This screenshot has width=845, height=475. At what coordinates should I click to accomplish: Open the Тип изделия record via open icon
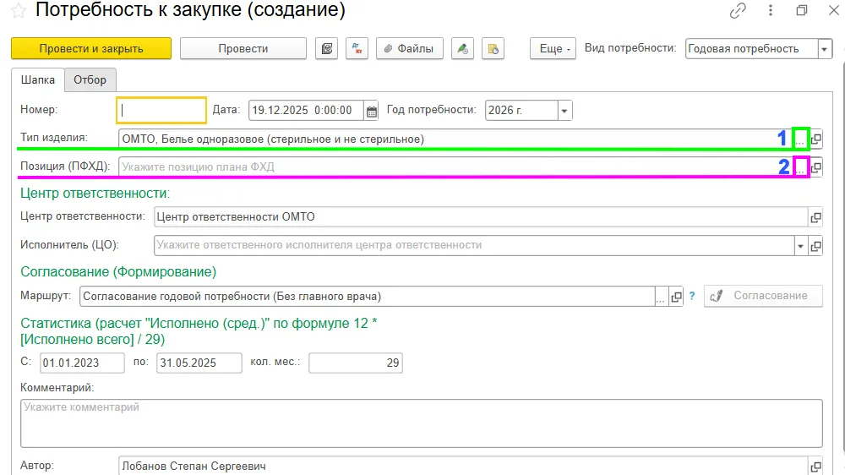click(x=816, y=139)
